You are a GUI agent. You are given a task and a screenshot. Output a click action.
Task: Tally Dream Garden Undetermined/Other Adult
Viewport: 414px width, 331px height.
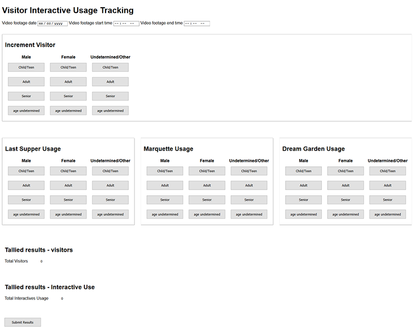[x=388, y=185]
